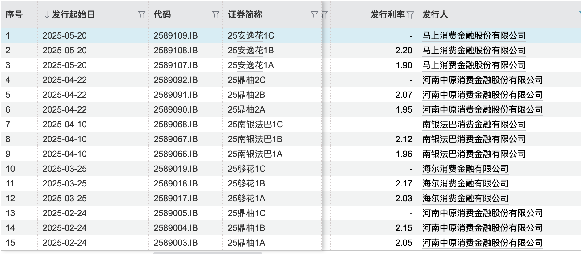Screen dimensions: 581x254
Task: Open filter icon on 发行利率 column
Action: coord(410,15)
